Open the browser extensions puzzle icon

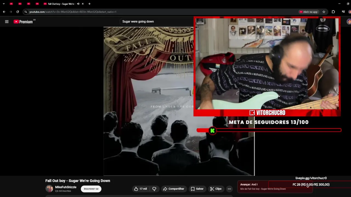333,12
